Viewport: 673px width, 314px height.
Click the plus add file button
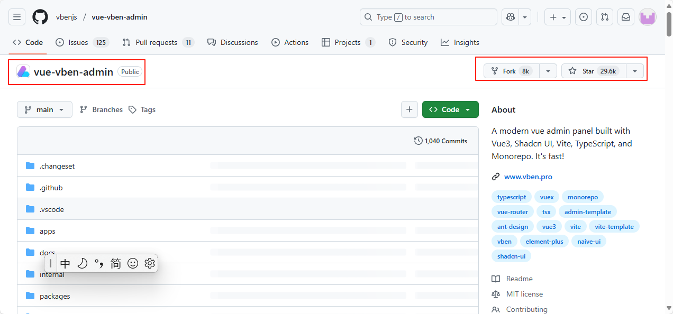(410, 109)
